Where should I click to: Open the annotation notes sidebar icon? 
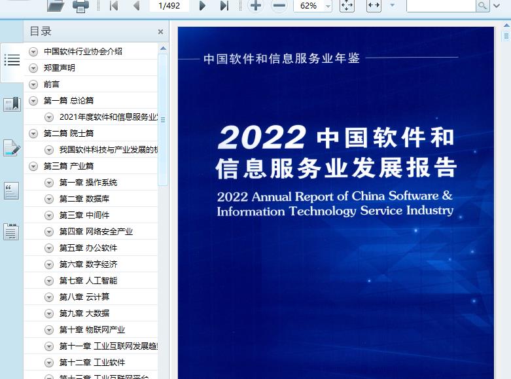coord(12,148)
